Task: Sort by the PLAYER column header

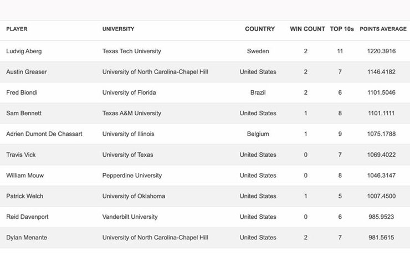Action: (17, 29)
